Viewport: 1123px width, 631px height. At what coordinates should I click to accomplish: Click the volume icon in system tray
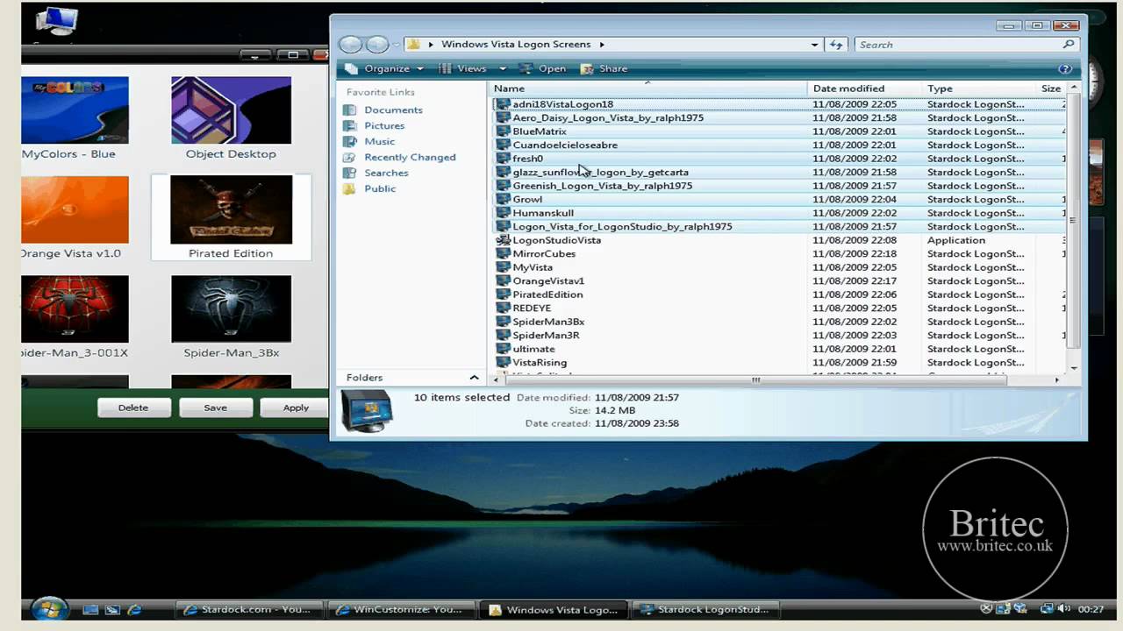(x=1063, y=609)
